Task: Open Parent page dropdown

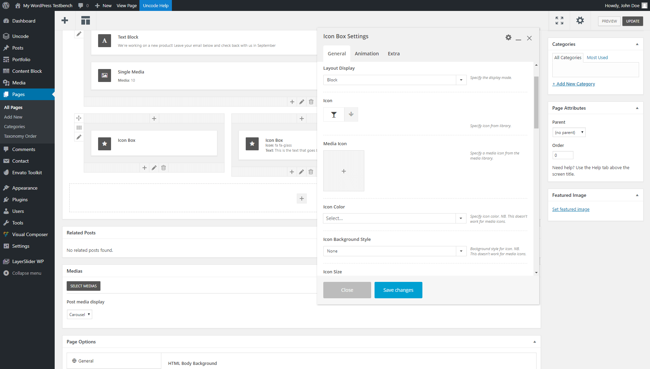Action: pos(569,132)
